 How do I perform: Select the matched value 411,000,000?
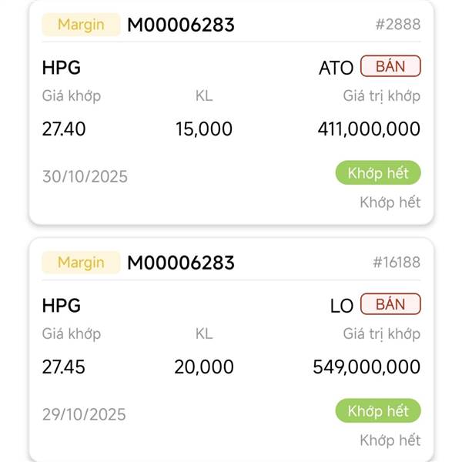369,129
